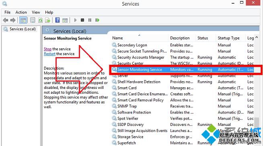This screenshot has height=146, width=263.
Task: Open the Action menu
Action: 21,12
